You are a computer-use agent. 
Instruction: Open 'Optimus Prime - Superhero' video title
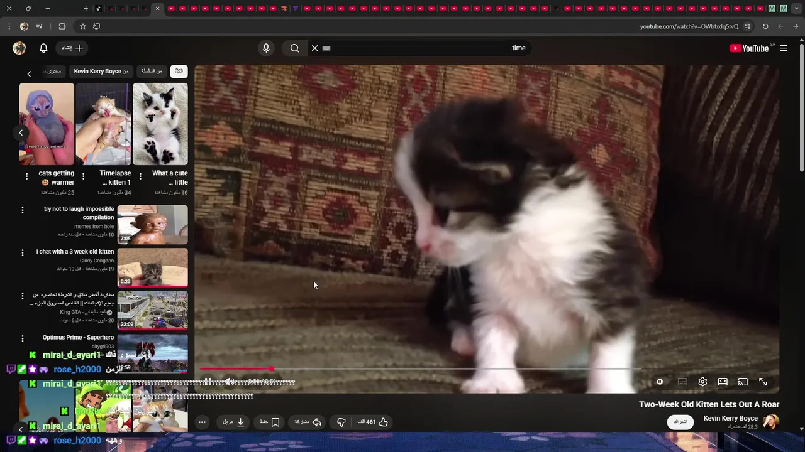click(78, 338)
